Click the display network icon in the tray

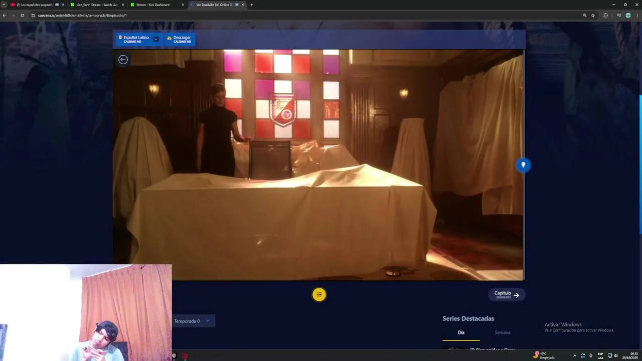610,356
